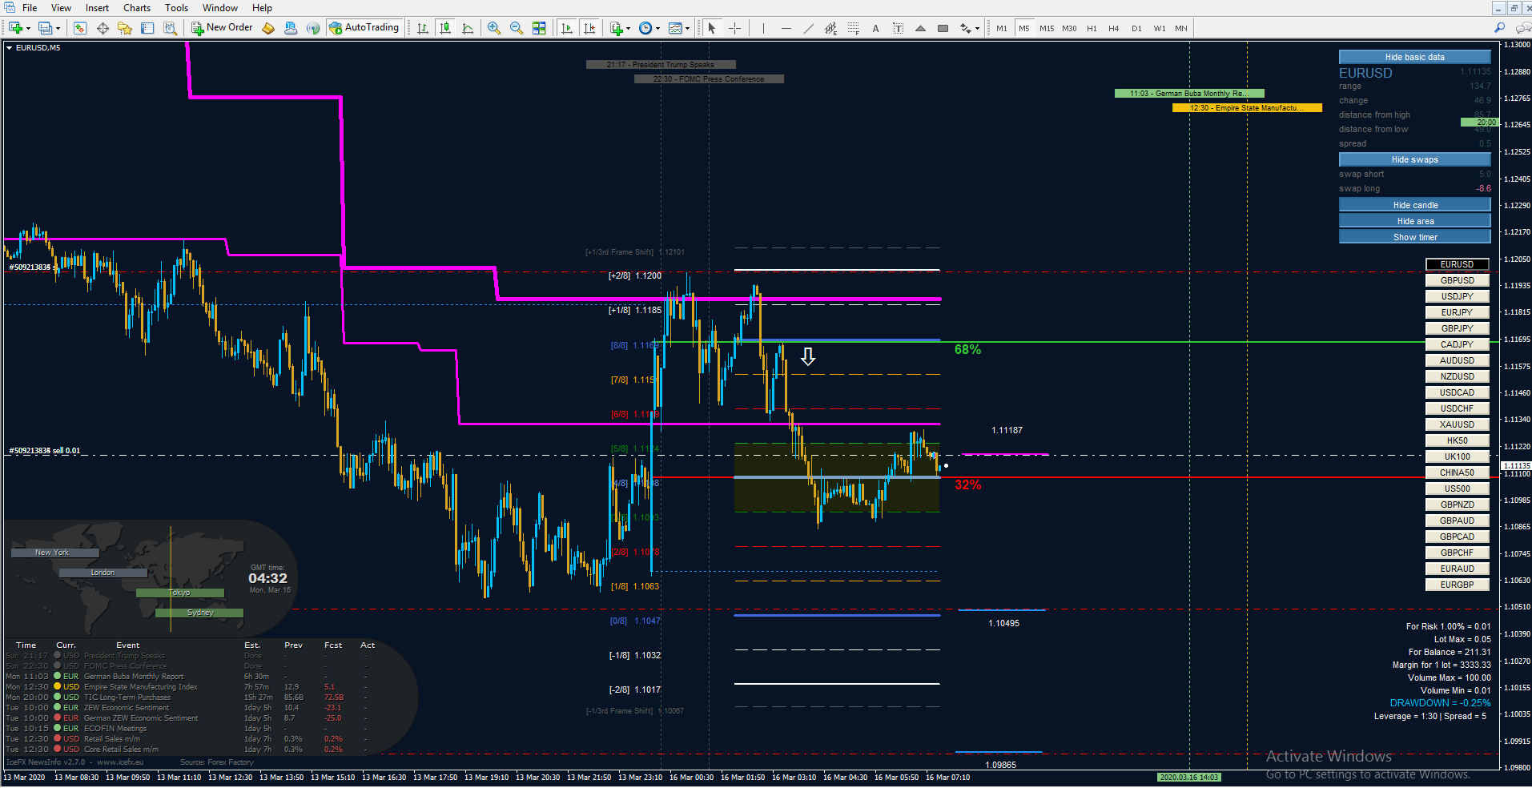
Task: Open the Market Watch window icon
Action: tap(80, 28)
